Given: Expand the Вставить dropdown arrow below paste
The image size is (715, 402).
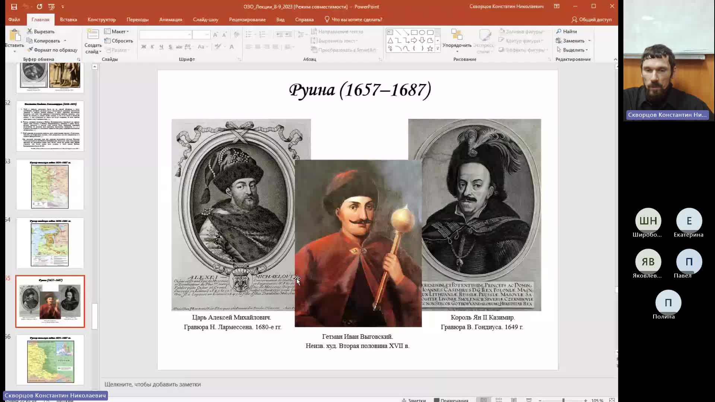Looking at the screenshot, I should point(15,51).
